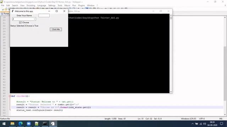Click the status_text.configure code line
The width and height of the screenshot is (227, 127).
39,110
